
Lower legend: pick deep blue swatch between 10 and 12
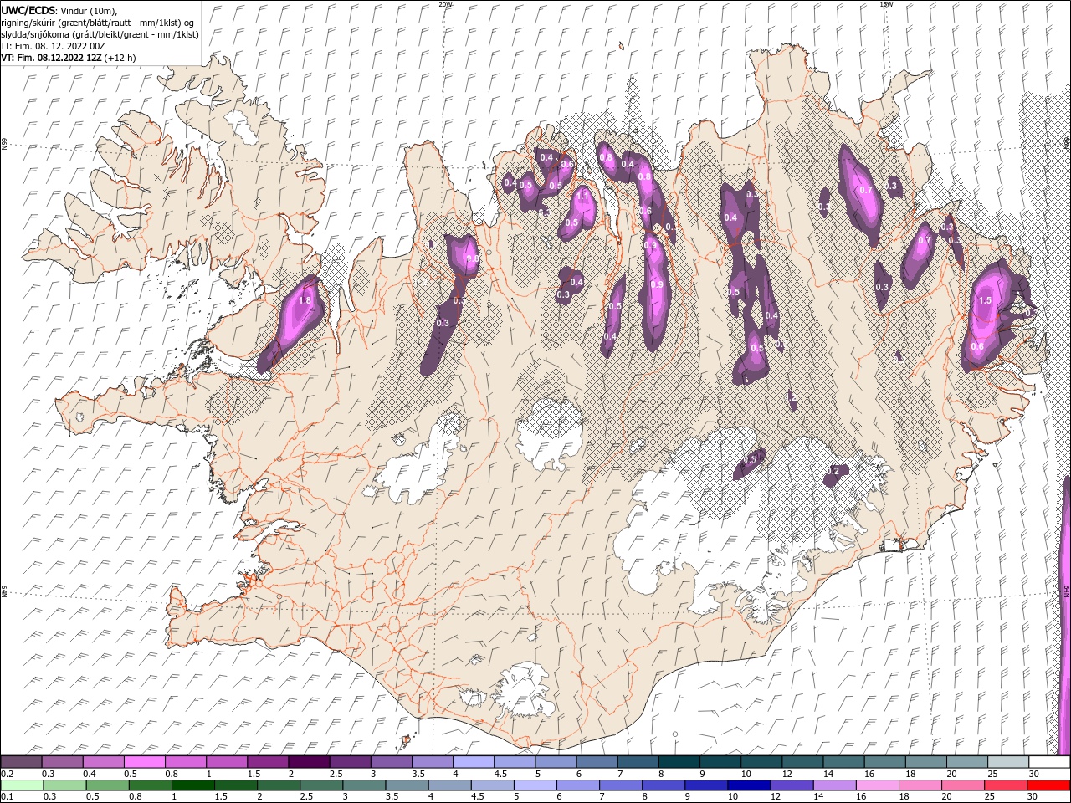click(750, 785)
